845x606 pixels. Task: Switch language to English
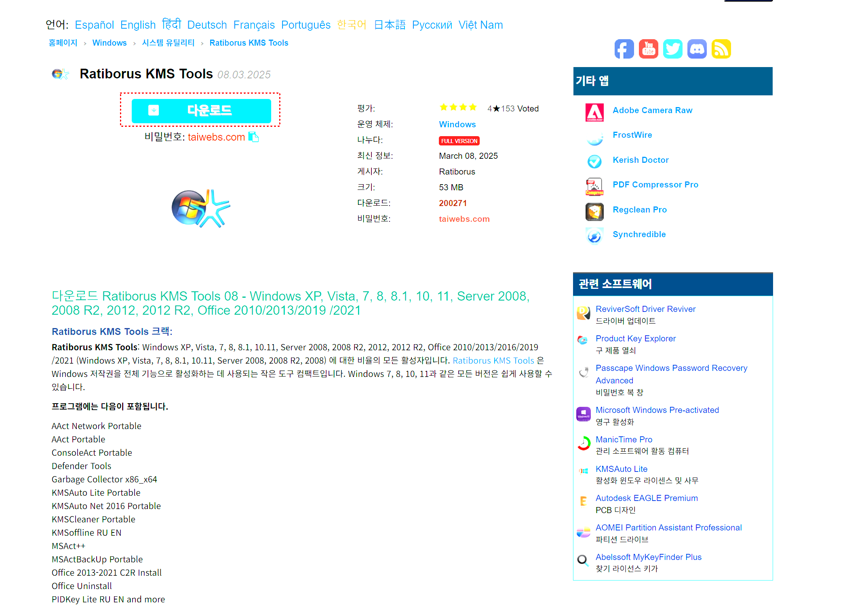point(138,25)
